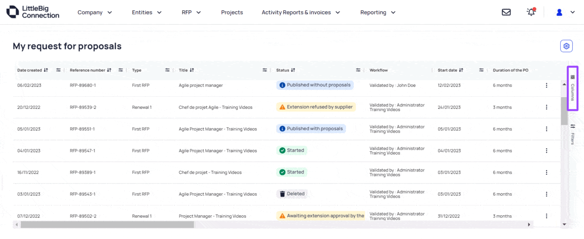Image resolution: width=584 pixels, height=239 pixels.
Task: Click the horizontal scrollbar thumb
Action: coord(107,224)
